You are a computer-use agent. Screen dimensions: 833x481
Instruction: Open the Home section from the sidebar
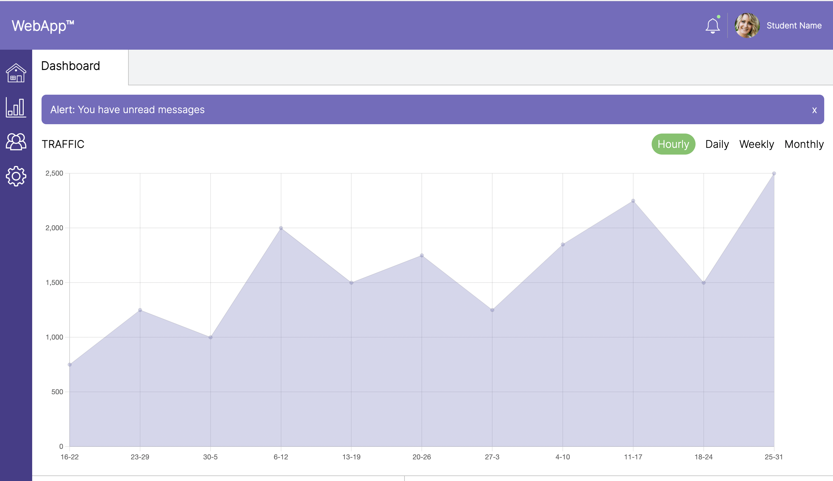click(16, 74)
